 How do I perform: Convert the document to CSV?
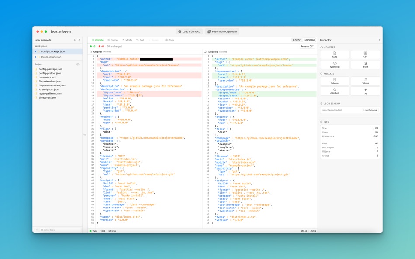366,55
